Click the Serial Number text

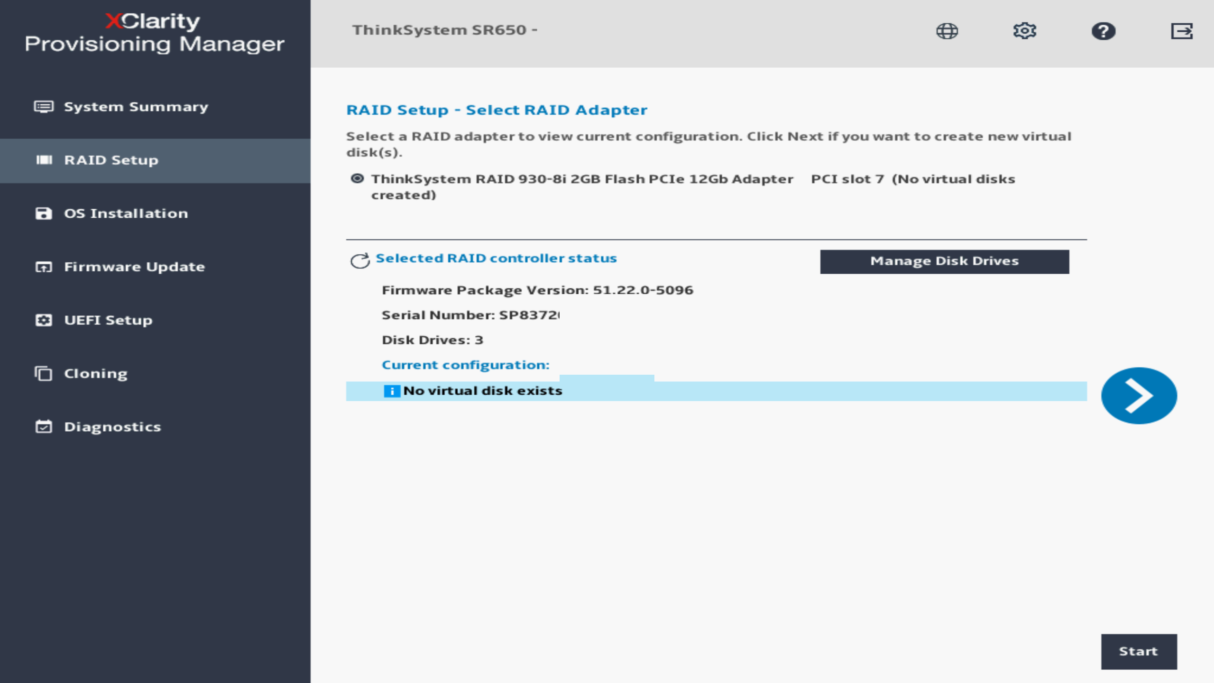(470, 315)
